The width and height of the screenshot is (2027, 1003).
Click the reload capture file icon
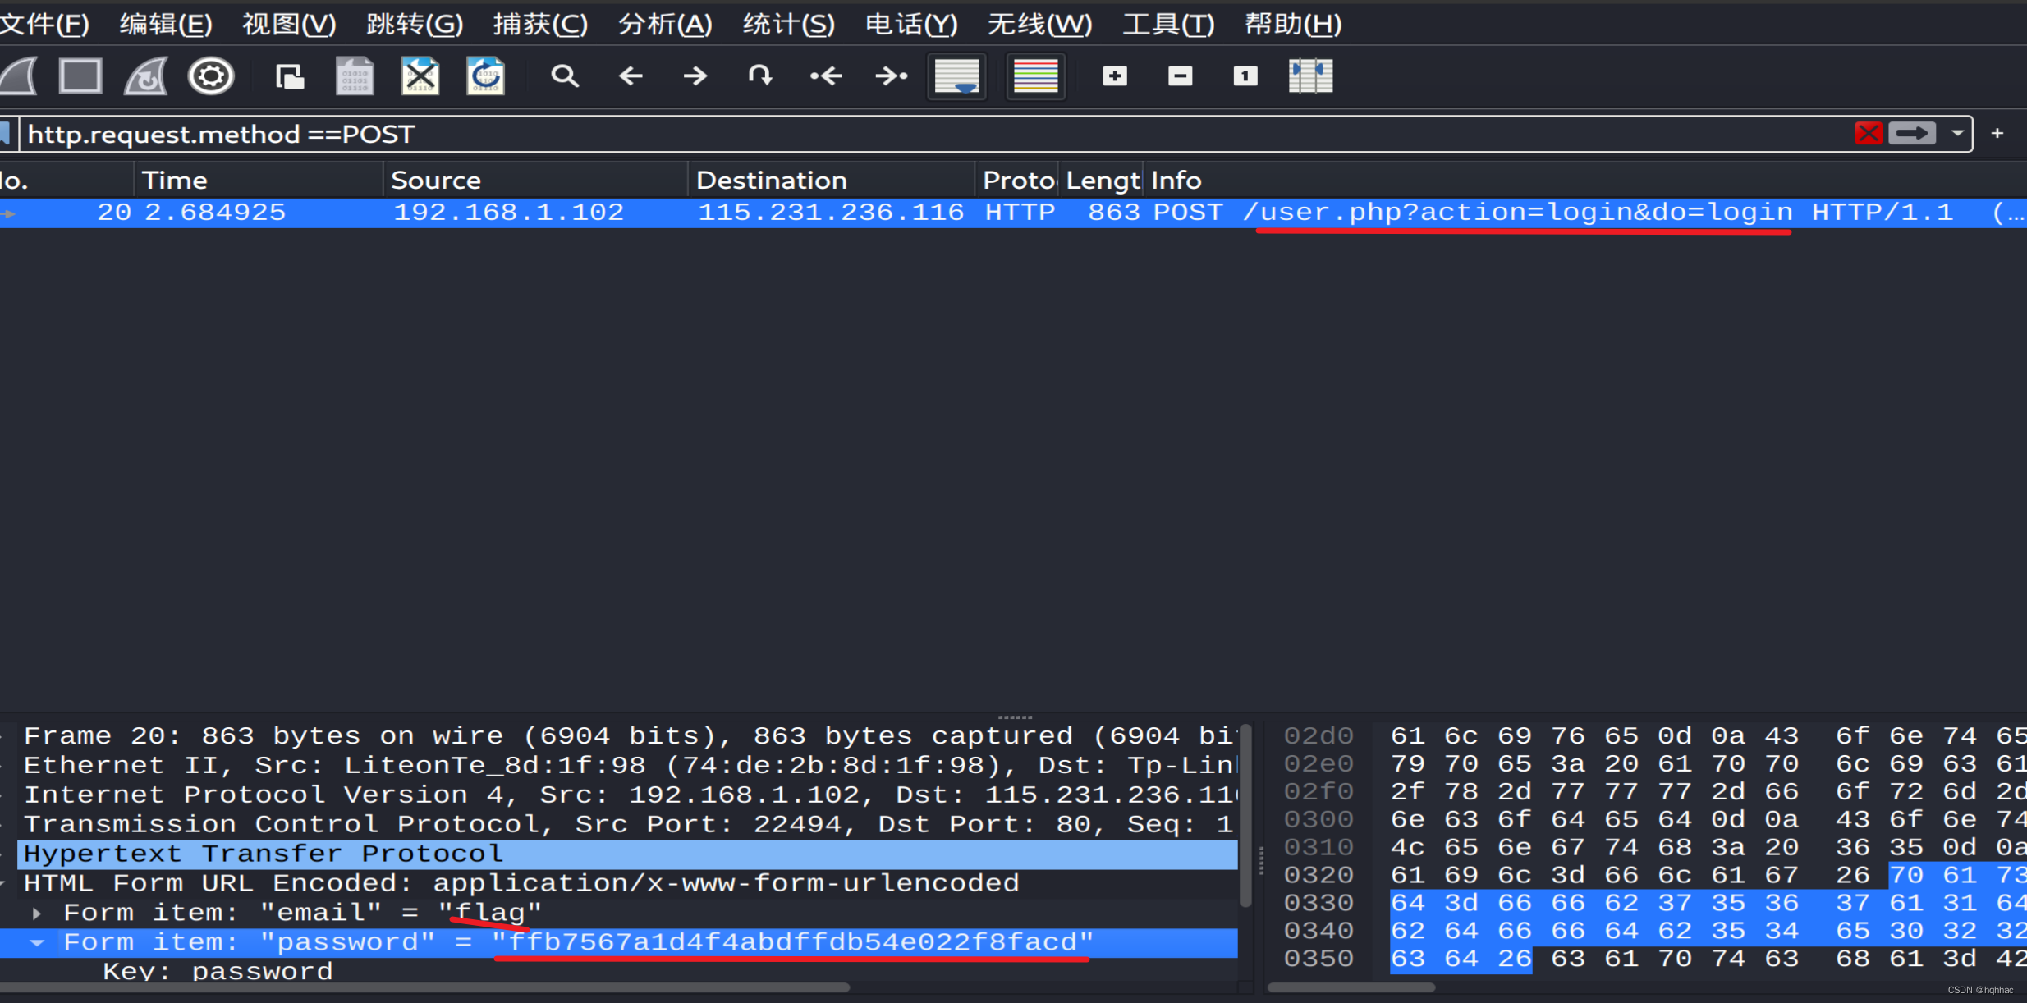pos(485,76)
